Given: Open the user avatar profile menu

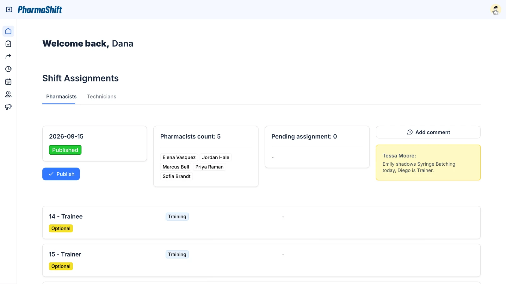Looking at the screenshot, I should (x=496, y=9).
